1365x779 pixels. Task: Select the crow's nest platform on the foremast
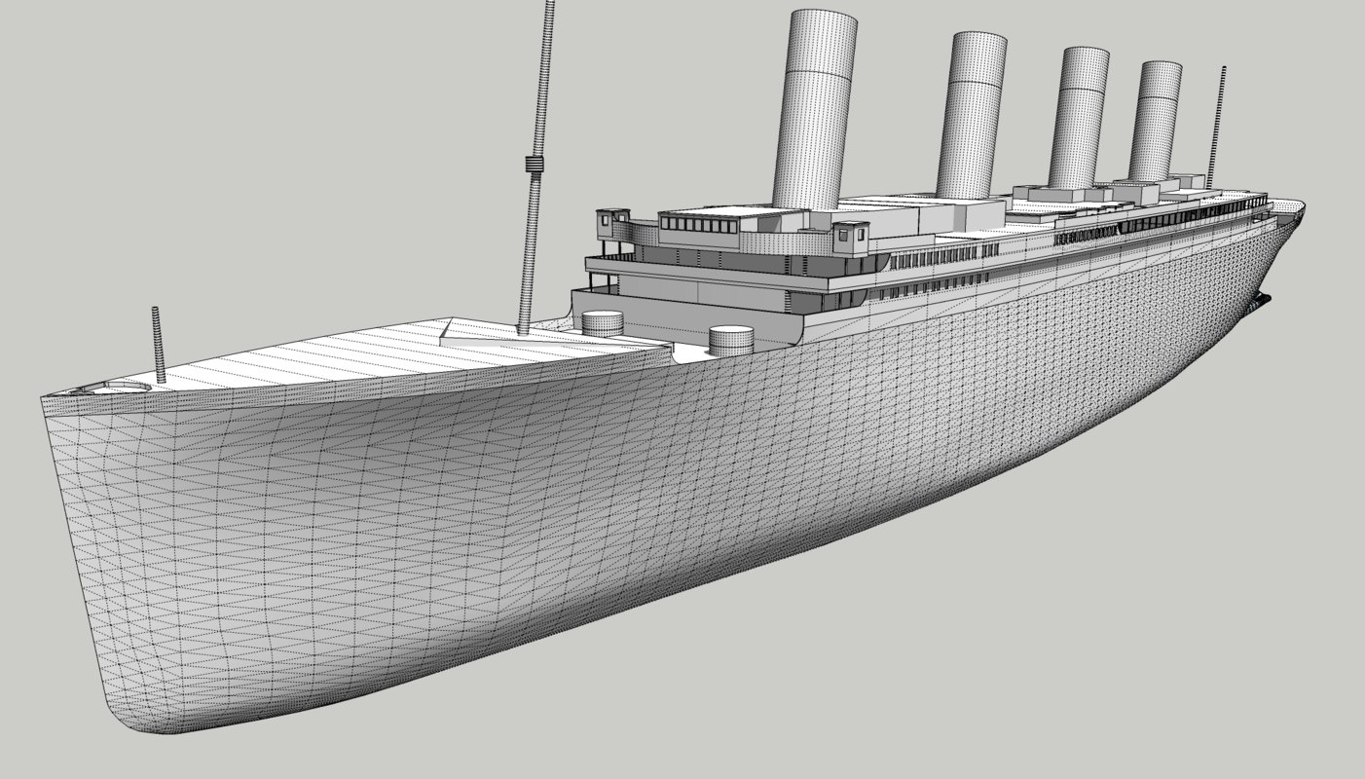(x=534, y=166)
